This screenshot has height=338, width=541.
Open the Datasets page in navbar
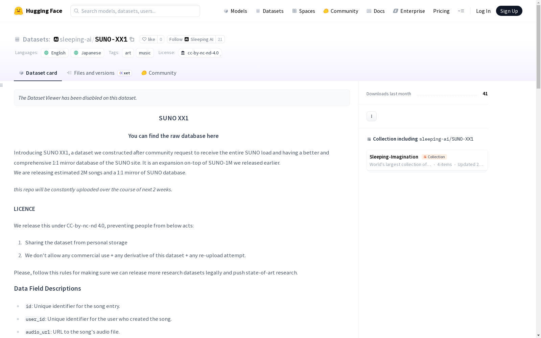click(269, 11)
